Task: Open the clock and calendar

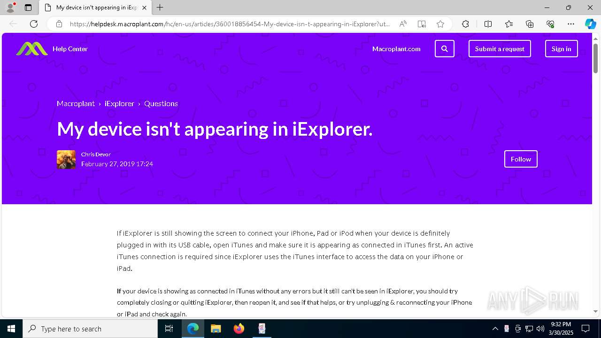Action: [561, 329]
